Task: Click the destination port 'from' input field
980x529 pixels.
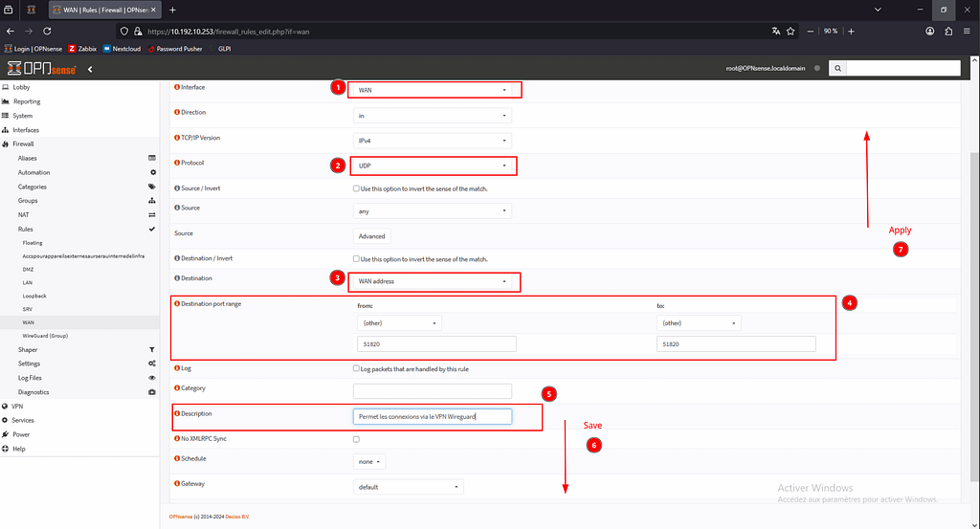Action: [x=434, y=344]
